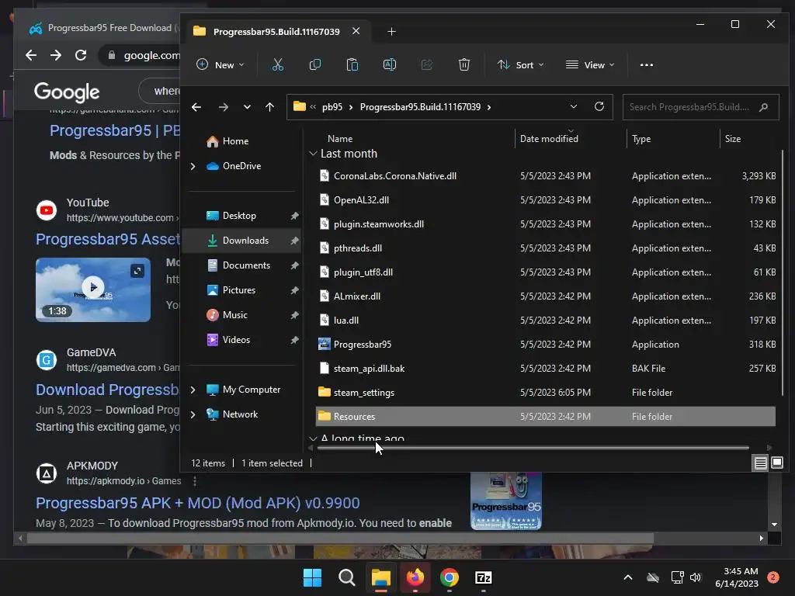Show hidden system tray icons
The image size is (795, 596).
click(x=627, y=577)
